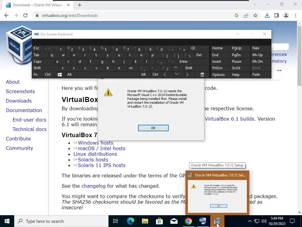Image resolution: width=302 pixels, height=227 pixels.
Task: Click taskbar search box
Action: (61, 221)
